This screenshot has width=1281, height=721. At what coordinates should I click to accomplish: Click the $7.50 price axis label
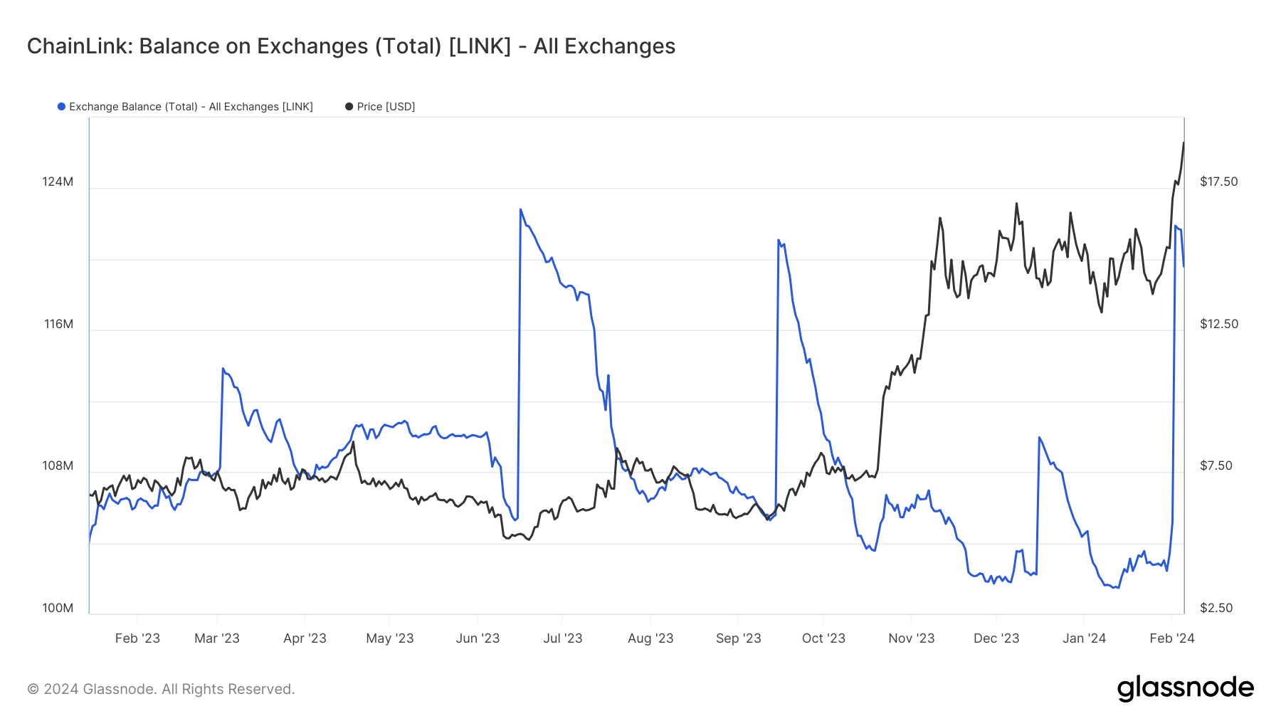pos(1216,465)
